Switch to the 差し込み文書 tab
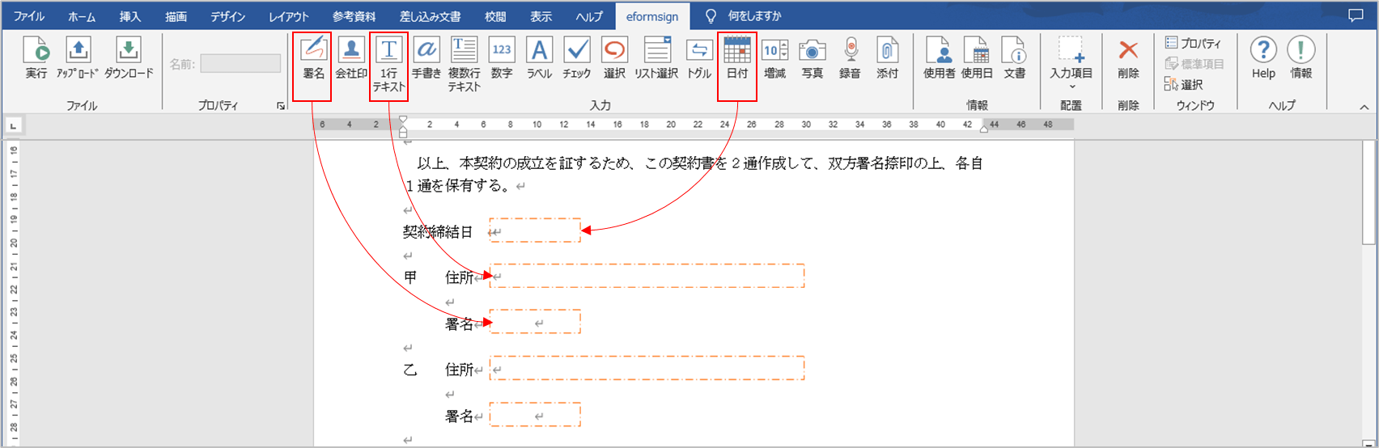This screenshot has width=1379, height=448. click(x=431, y=16)
